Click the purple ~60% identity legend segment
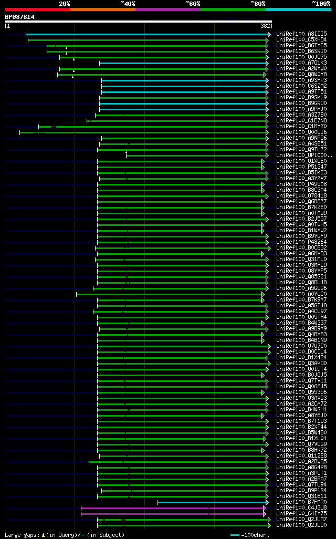 168,9
